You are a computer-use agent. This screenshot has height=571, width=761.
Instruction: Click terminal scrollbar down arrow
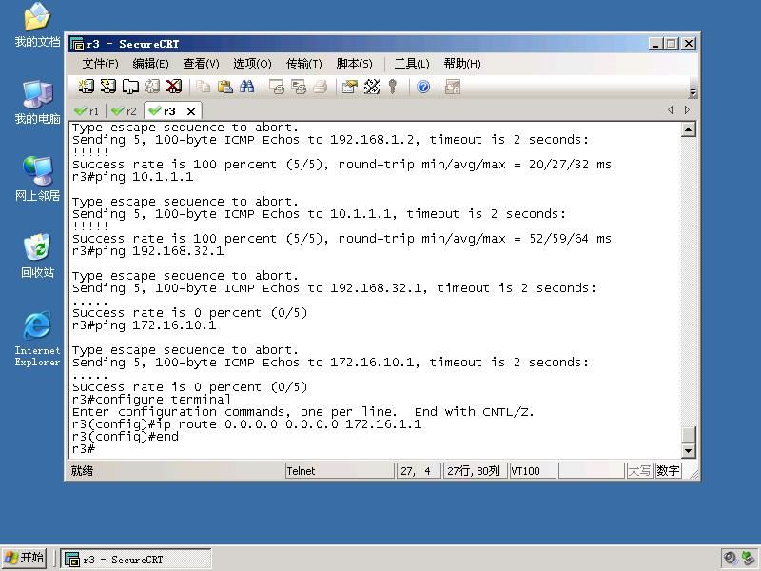pos(688,450)
